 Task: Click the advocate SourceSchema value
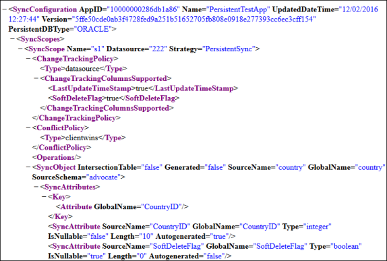(x=103, y=177)
